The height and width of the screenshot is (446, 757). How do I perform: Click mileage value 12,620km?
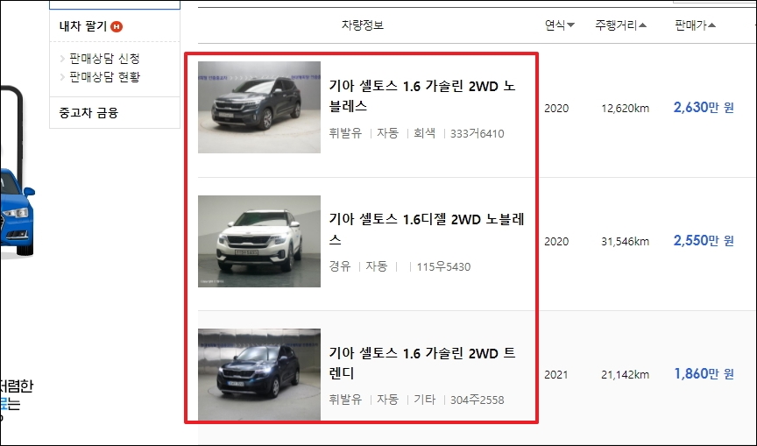pos(626,109)
